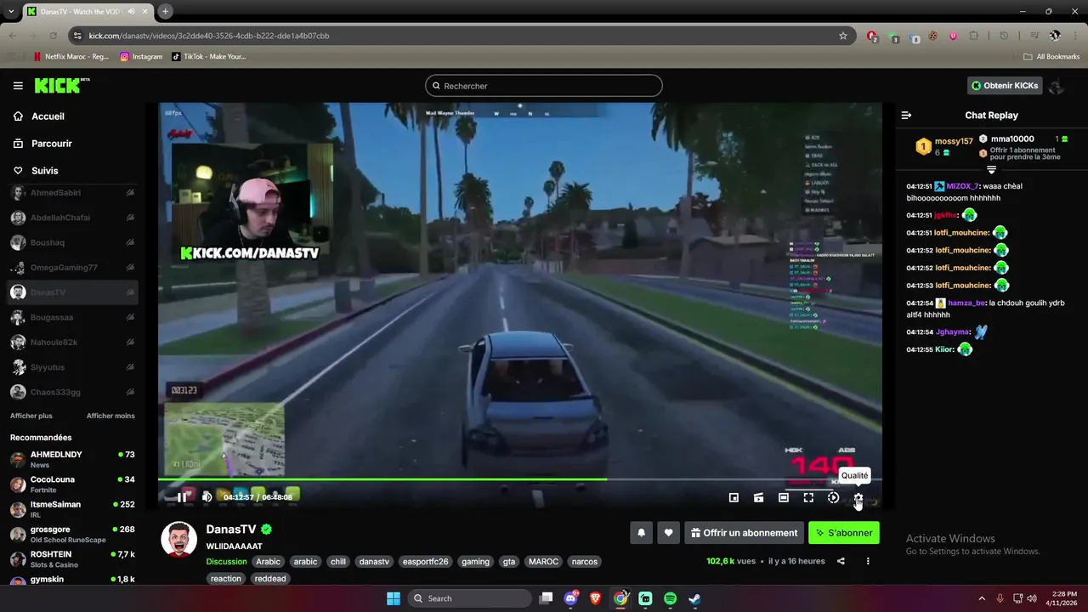Open Chaos333gg followed channel
This screenshot has height=612, width=1088.
[x=72, y=392]
